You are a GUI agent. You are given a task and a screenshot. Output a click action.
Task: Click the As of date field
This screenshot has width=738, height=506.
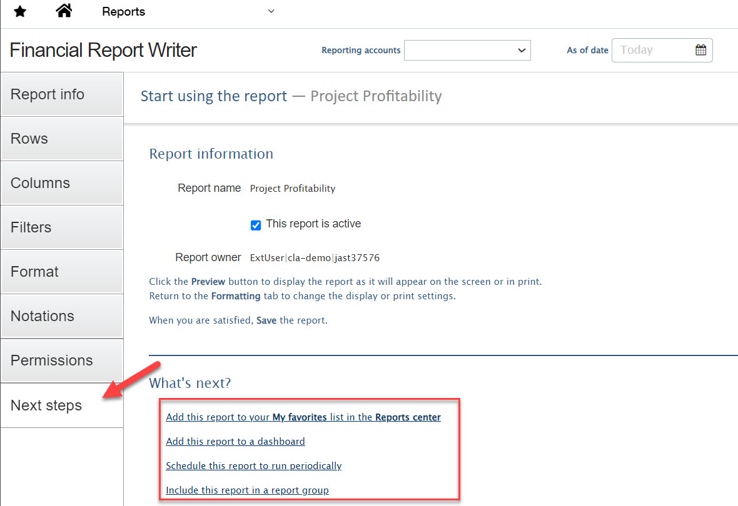[654, 50]
